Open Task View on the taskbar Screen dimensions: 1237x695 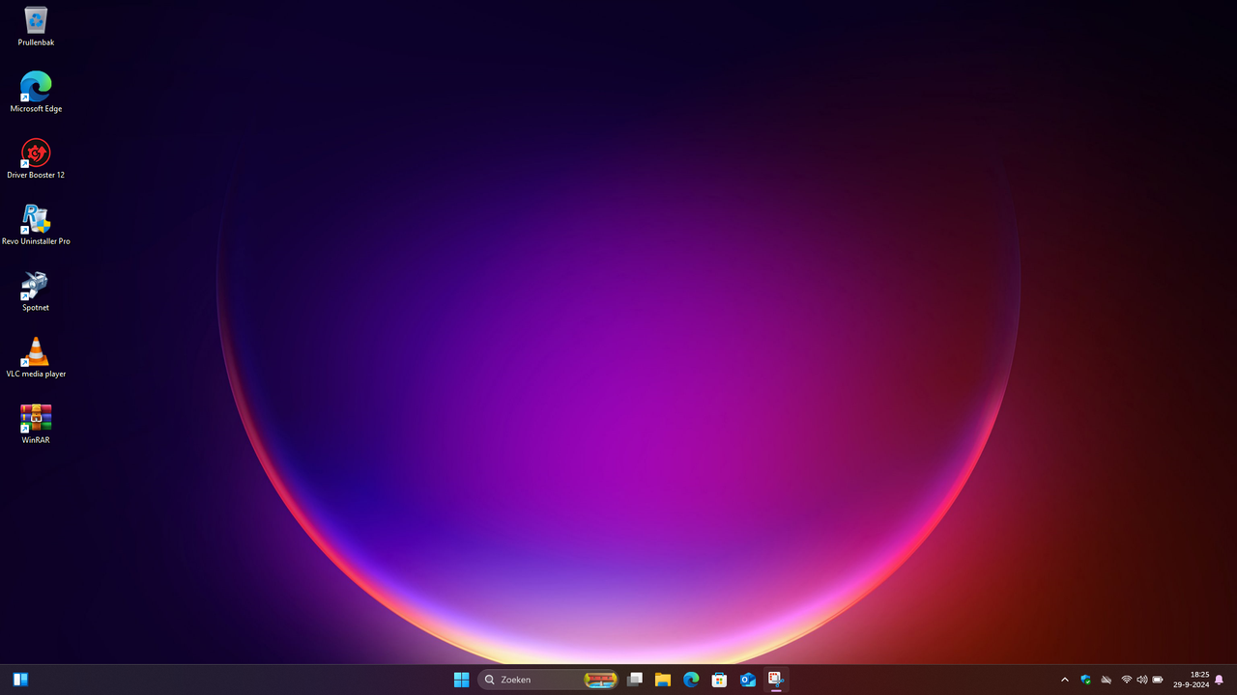pyautogui.click(x=635, y=680)
